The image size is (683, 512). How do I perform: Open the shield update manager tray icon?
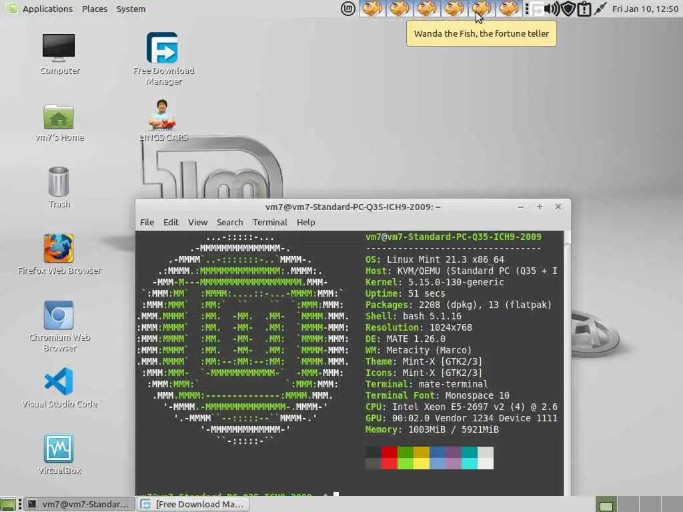(568, 9)
